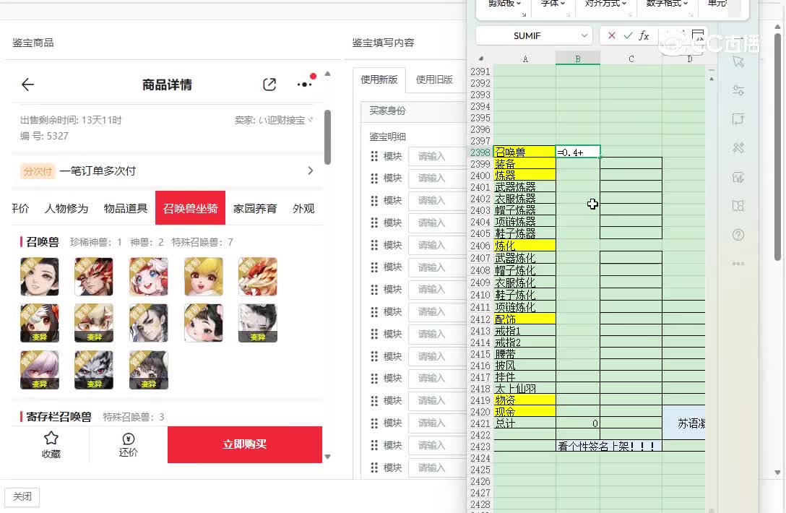Click the first 模块 请输入 input field

click(x=437, y=157)
